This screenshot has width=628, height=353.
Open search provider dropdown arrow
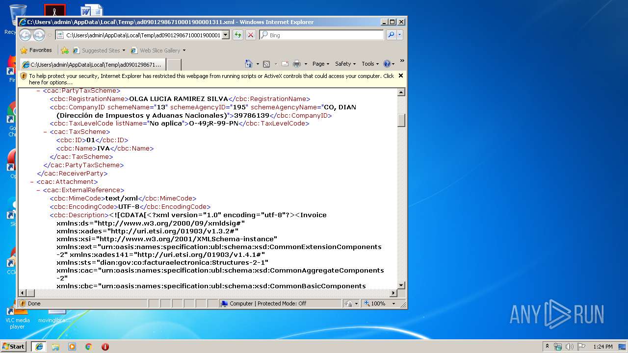point(400,35)
